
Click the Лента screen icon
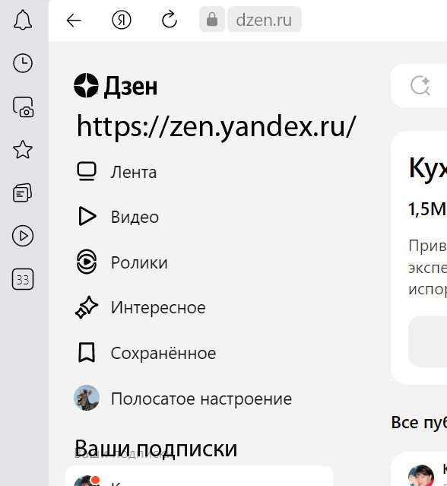tap(87, 171)
